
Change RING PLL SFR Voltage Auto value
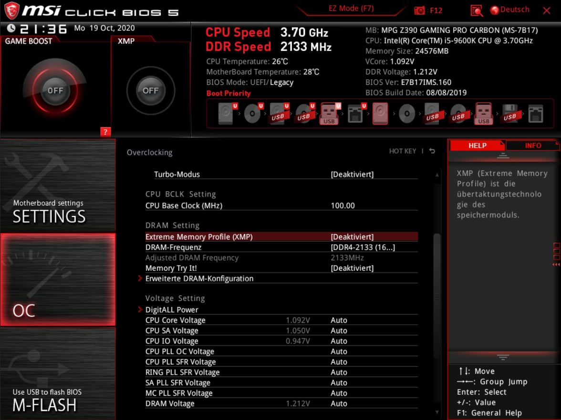coord(339,372)
